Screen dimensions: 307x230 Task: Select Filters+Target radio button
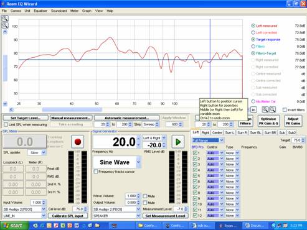253,53
